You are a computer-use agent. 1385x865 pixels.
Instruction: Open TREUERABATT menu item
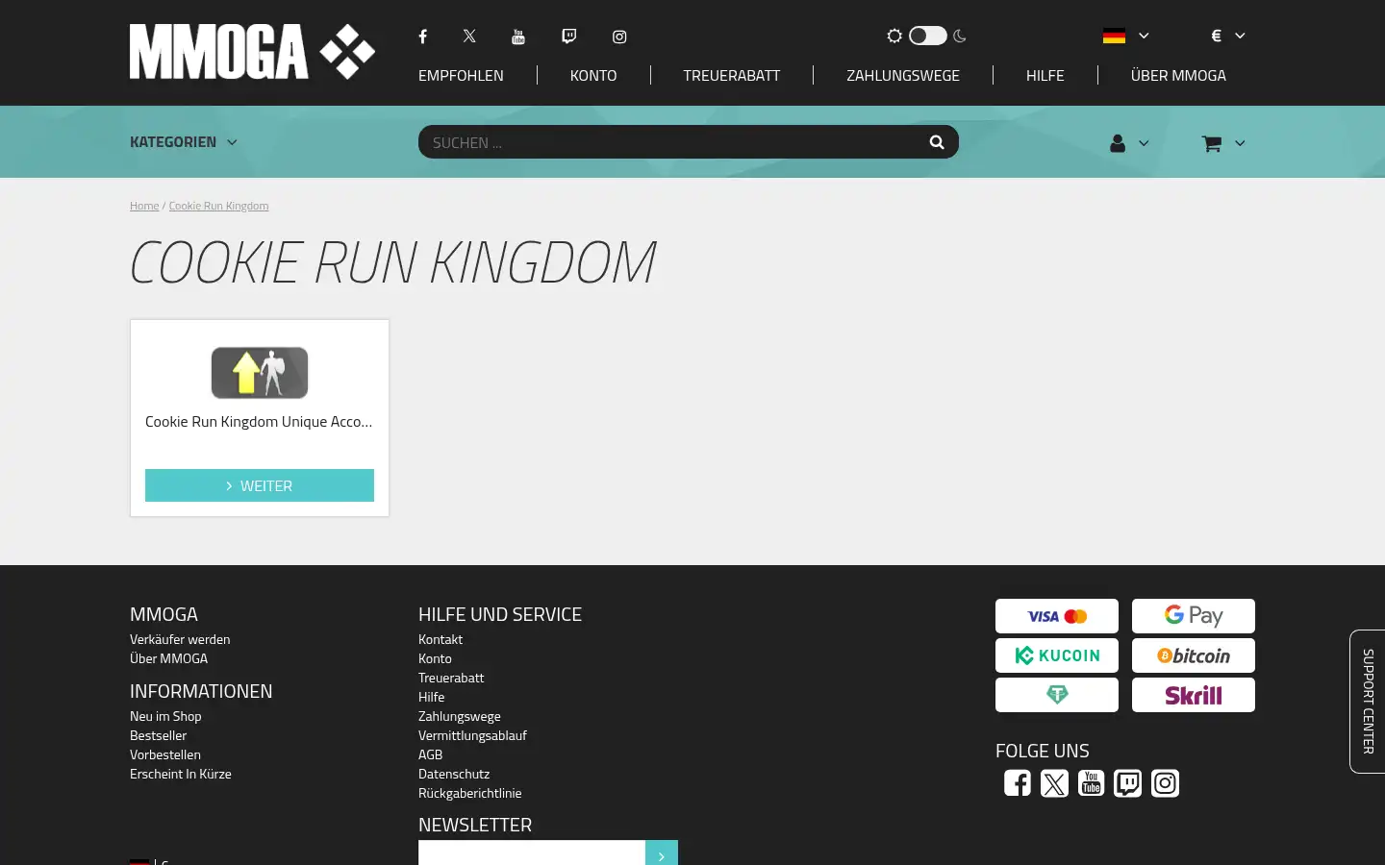[732, 75]
